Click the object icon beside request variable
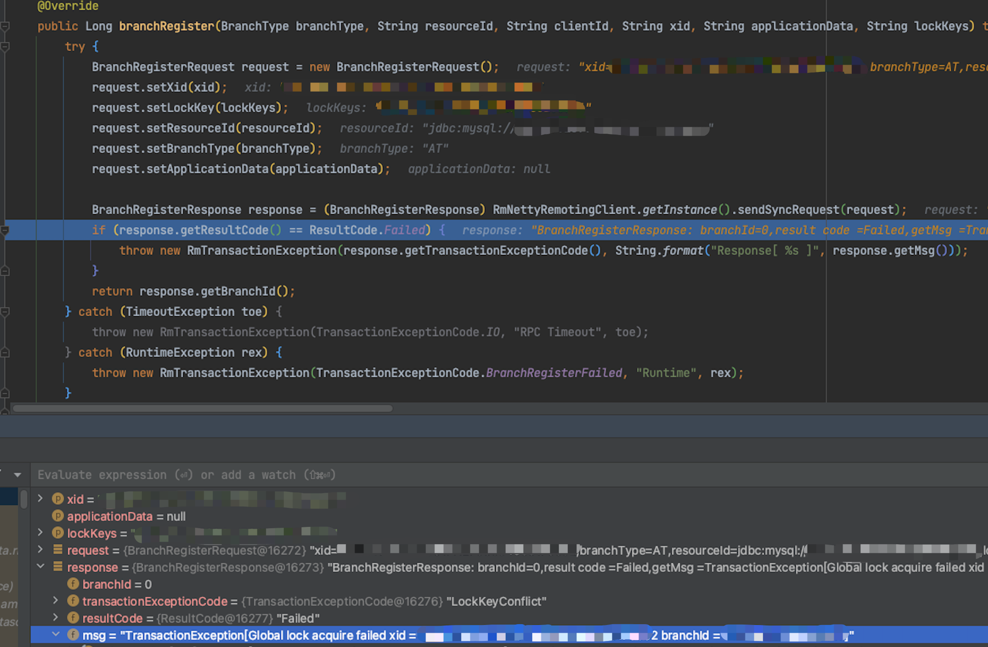The height and width of the screenshot is (647, 988). click(58, 550)
